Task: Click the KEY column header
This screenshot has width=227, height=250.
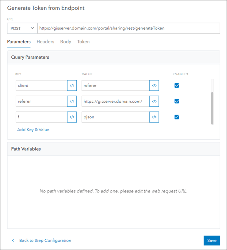Action: coord(18,74)
